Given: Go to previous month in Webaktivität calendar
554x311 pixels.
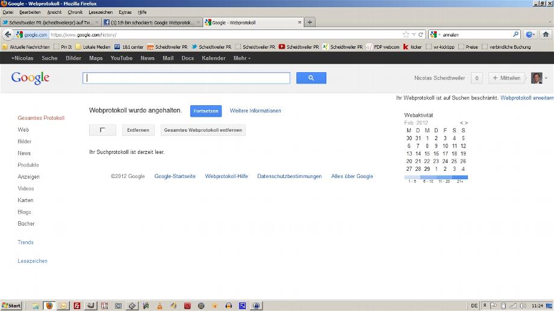Looking at the screenshot, I should click(x=461, y=123).
